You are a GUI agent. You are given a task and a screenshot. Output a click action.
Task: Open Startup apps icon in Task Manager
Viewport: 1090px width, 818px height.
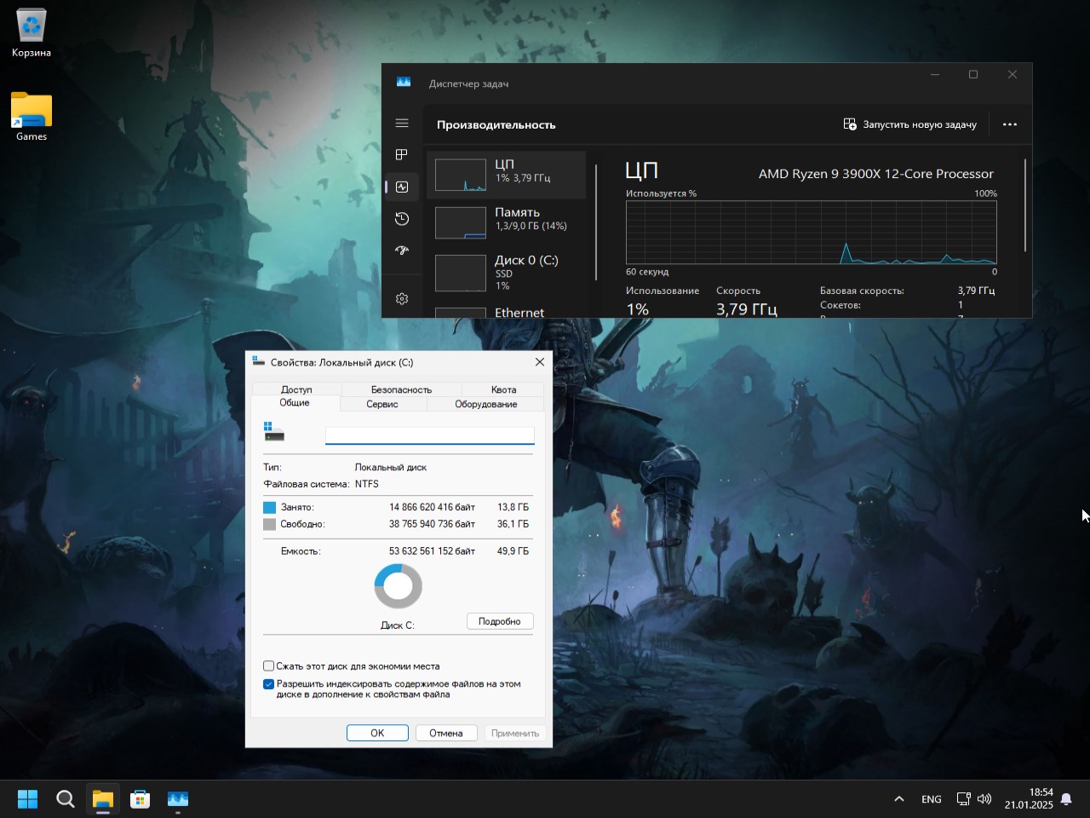click(402, 251)
